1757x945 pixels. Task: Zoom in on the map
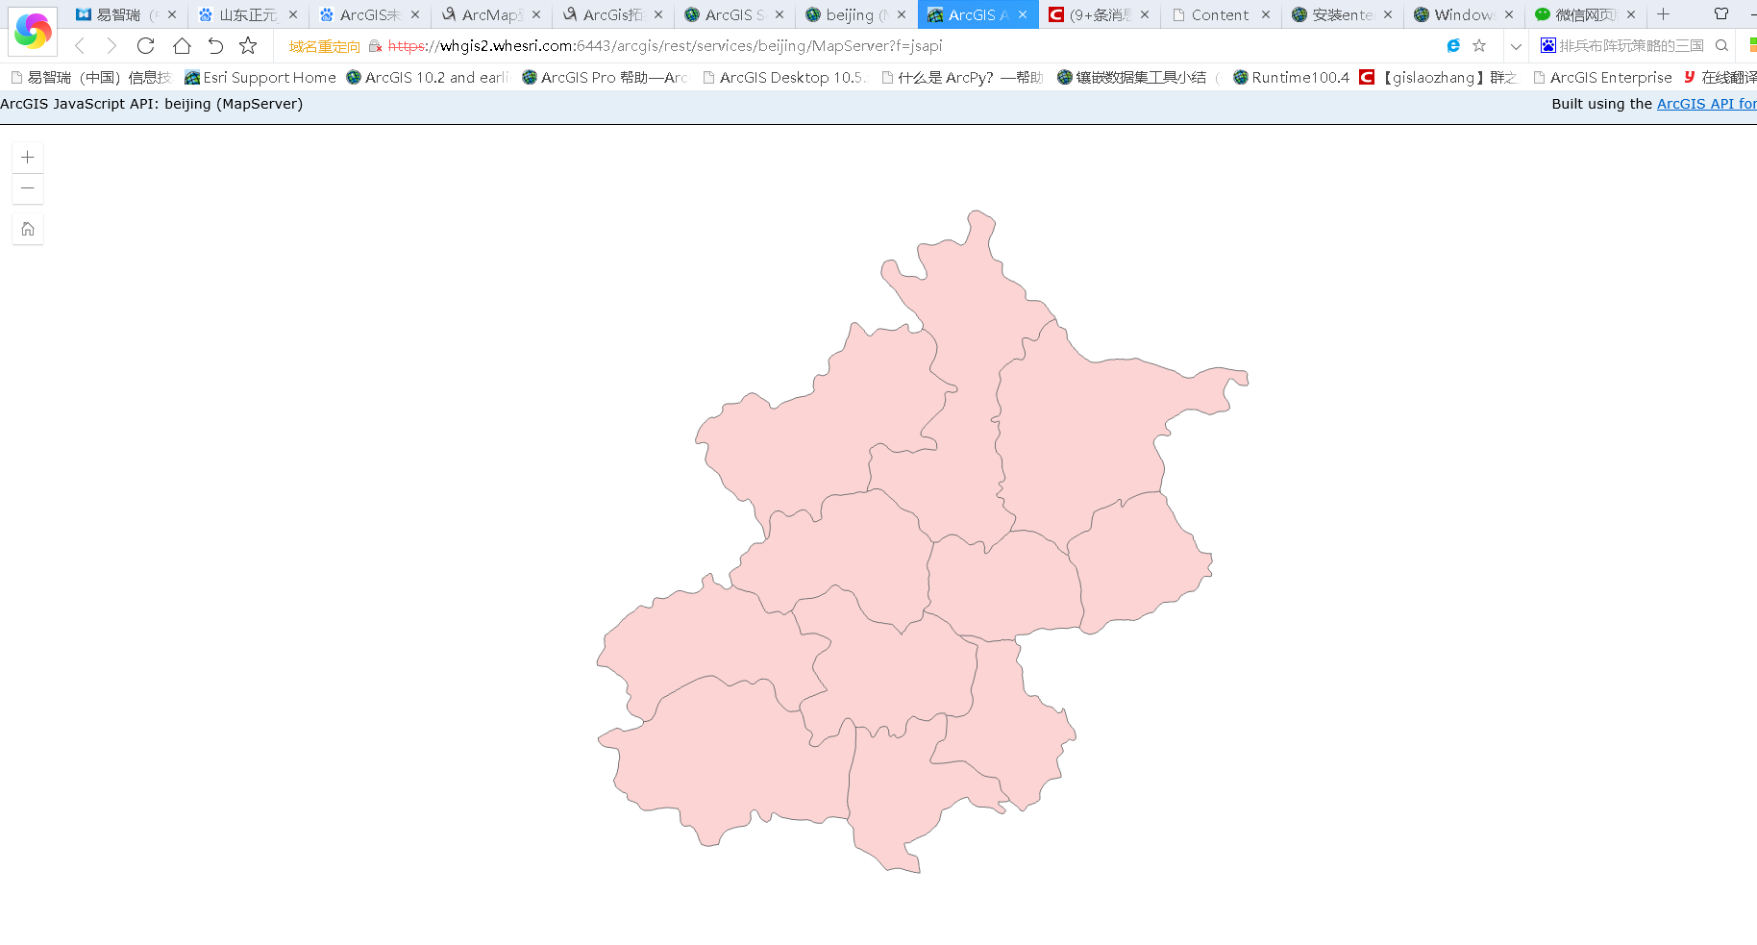[28, 156]
